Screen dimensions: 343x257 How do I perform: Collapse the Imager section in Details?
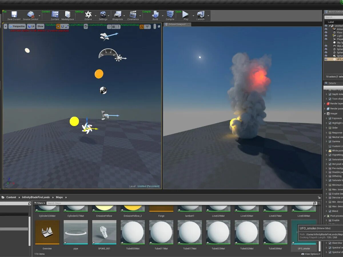point(325,114)
